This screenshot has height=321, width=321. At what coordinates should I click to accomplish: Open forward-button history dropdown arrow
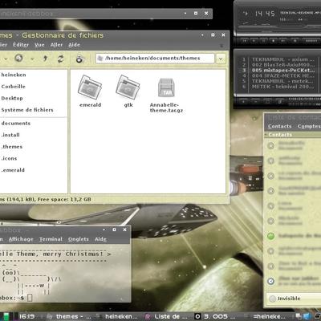[32, 59]
